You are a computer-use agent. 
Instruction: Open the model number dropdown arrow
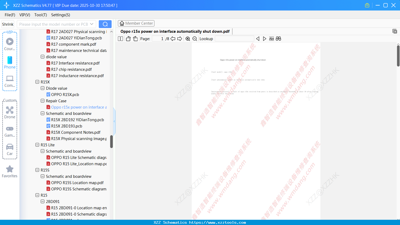(92, 24)
